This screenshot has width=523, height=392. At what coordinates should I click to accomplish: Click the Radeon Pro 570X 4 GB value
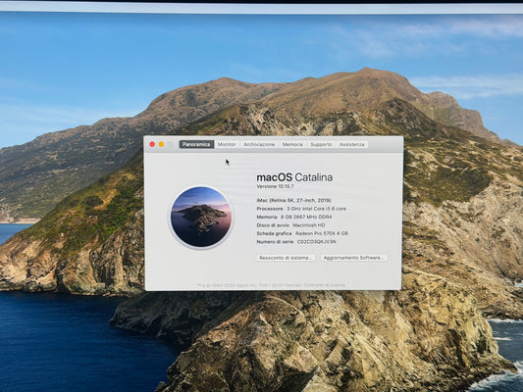[322, 233]
